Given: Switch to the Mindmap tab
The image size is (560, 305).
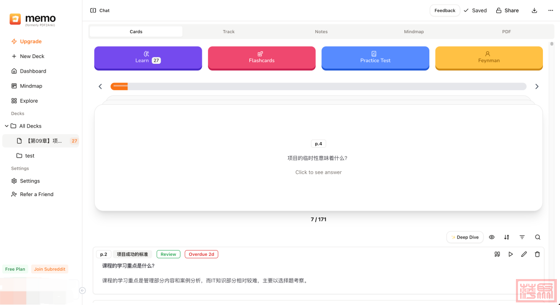Looking at the screenshot, I should [x=414, y=32].
